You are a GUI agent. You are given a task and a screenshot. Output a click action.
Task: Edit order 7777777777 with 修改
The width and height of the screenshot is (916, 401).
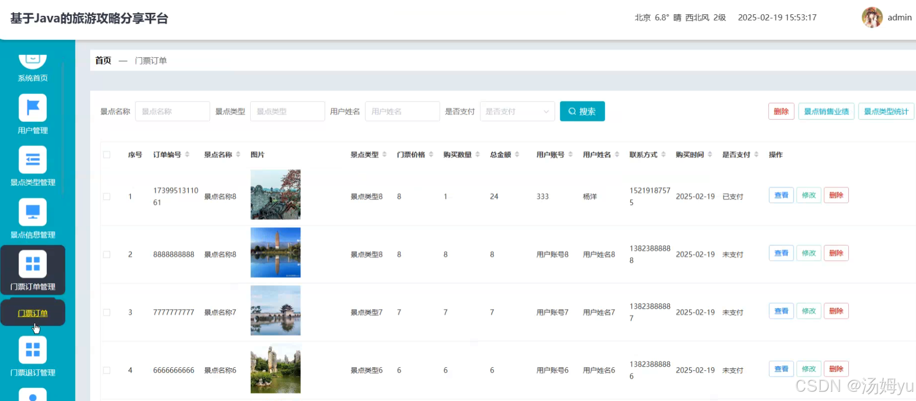(809, 311)
